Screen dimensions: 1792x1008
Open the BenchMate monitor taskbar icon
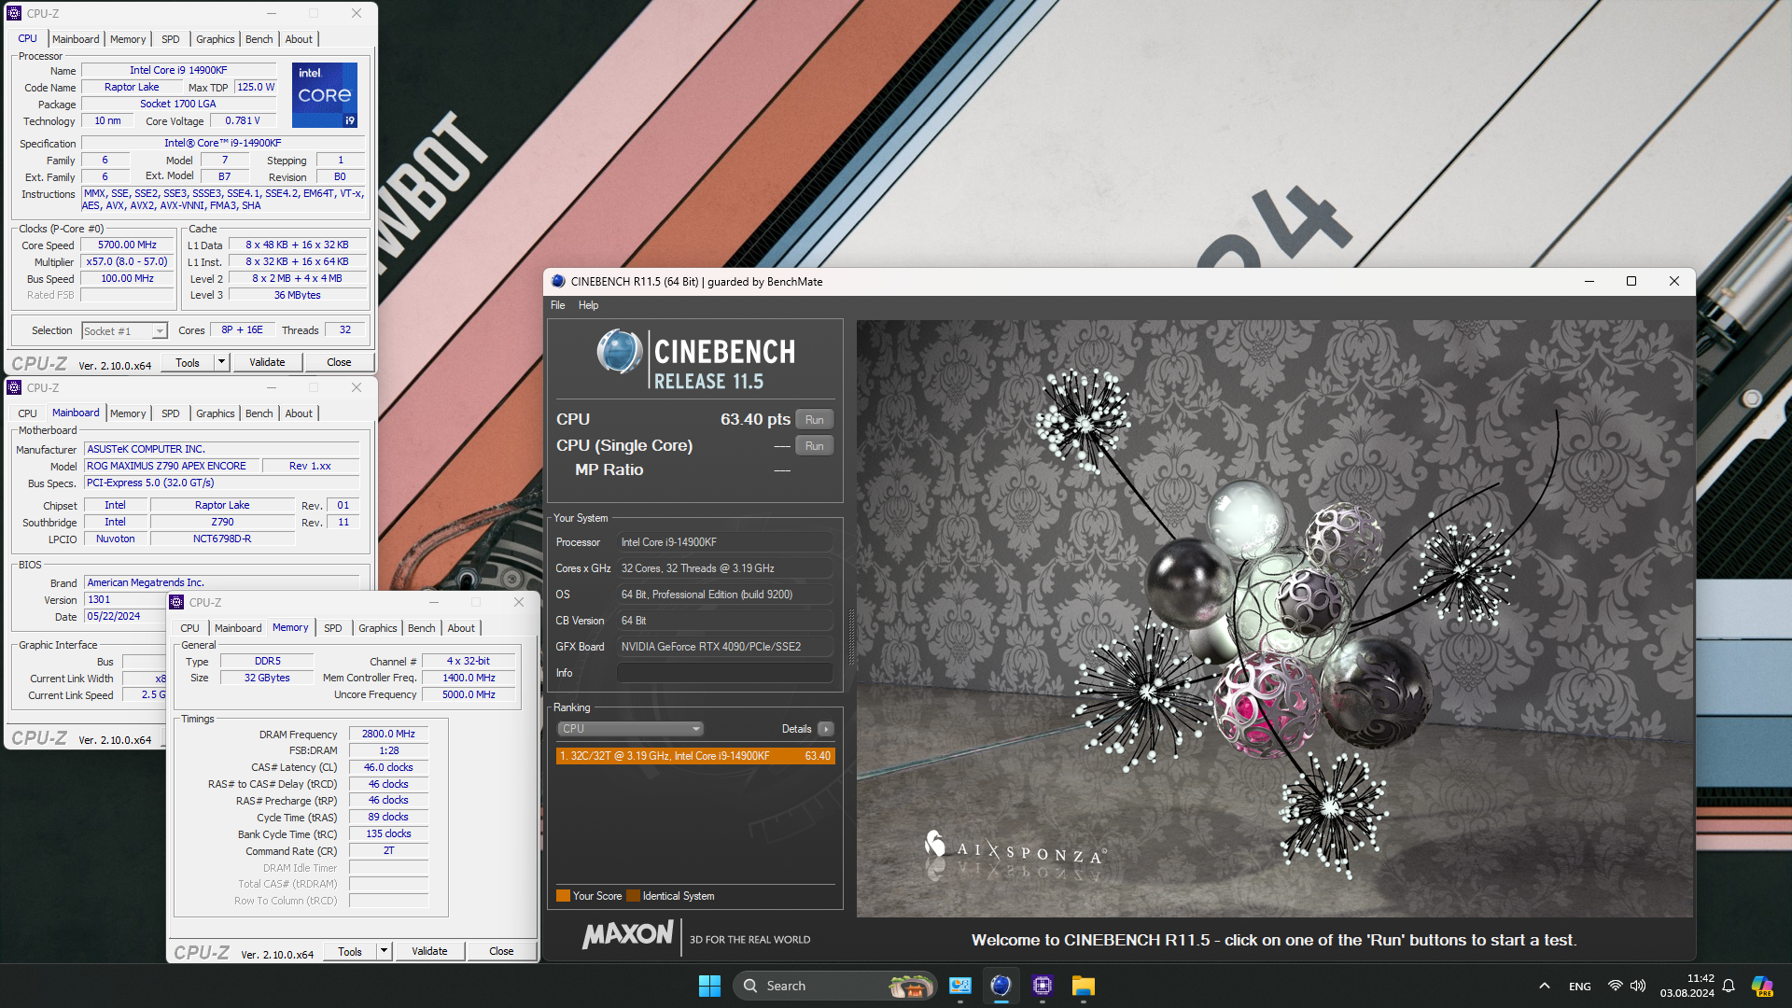(x=960, y=986)
